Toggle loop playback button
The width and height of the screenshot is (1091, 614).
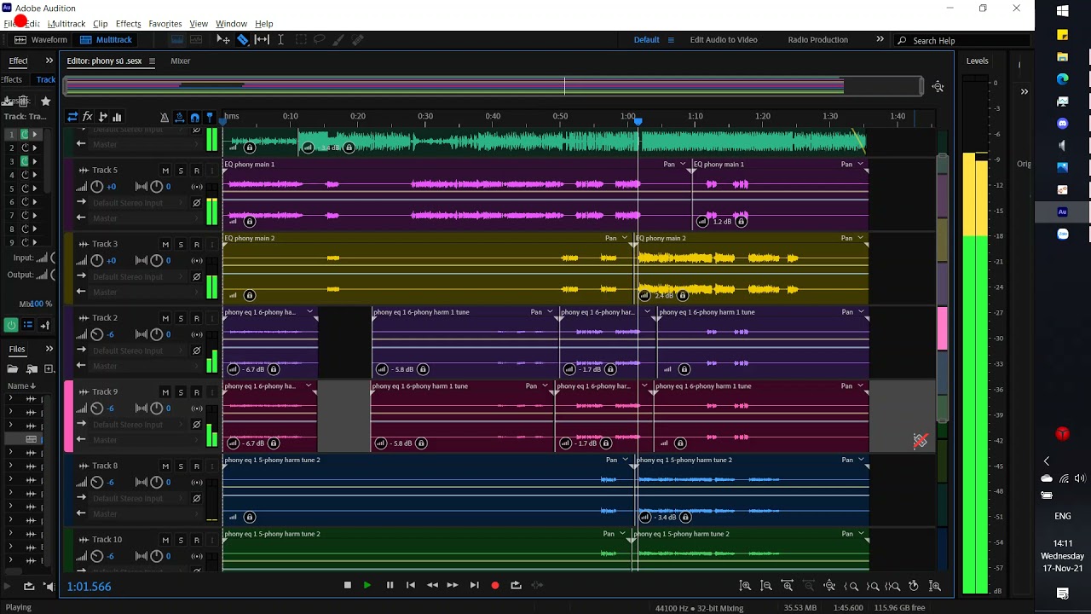tap(516, 585)
